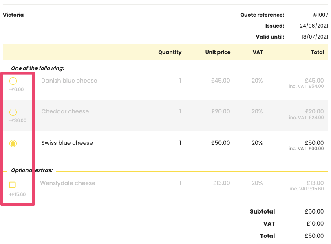This screenshot has height=244, width=331.
Task: Click the quote reference number #1007
Action: (x=320, y=15)
